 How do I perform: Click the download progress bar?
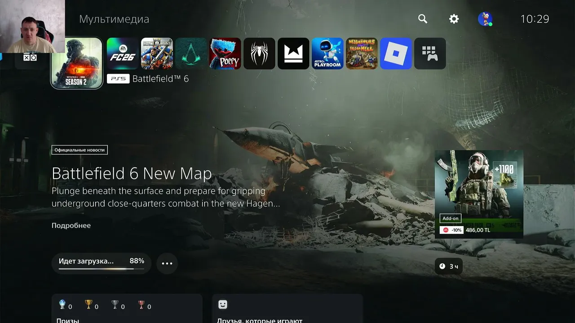(102, 269)
